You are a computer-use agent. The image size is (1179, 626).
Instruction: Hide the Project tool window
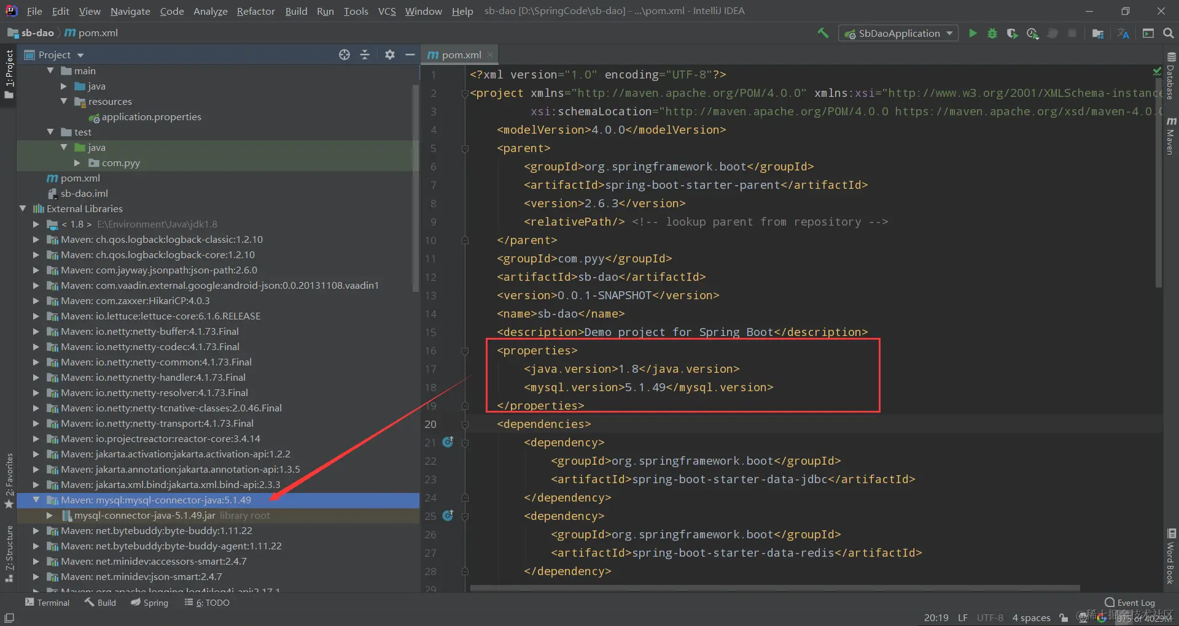(x=410, y=55)
